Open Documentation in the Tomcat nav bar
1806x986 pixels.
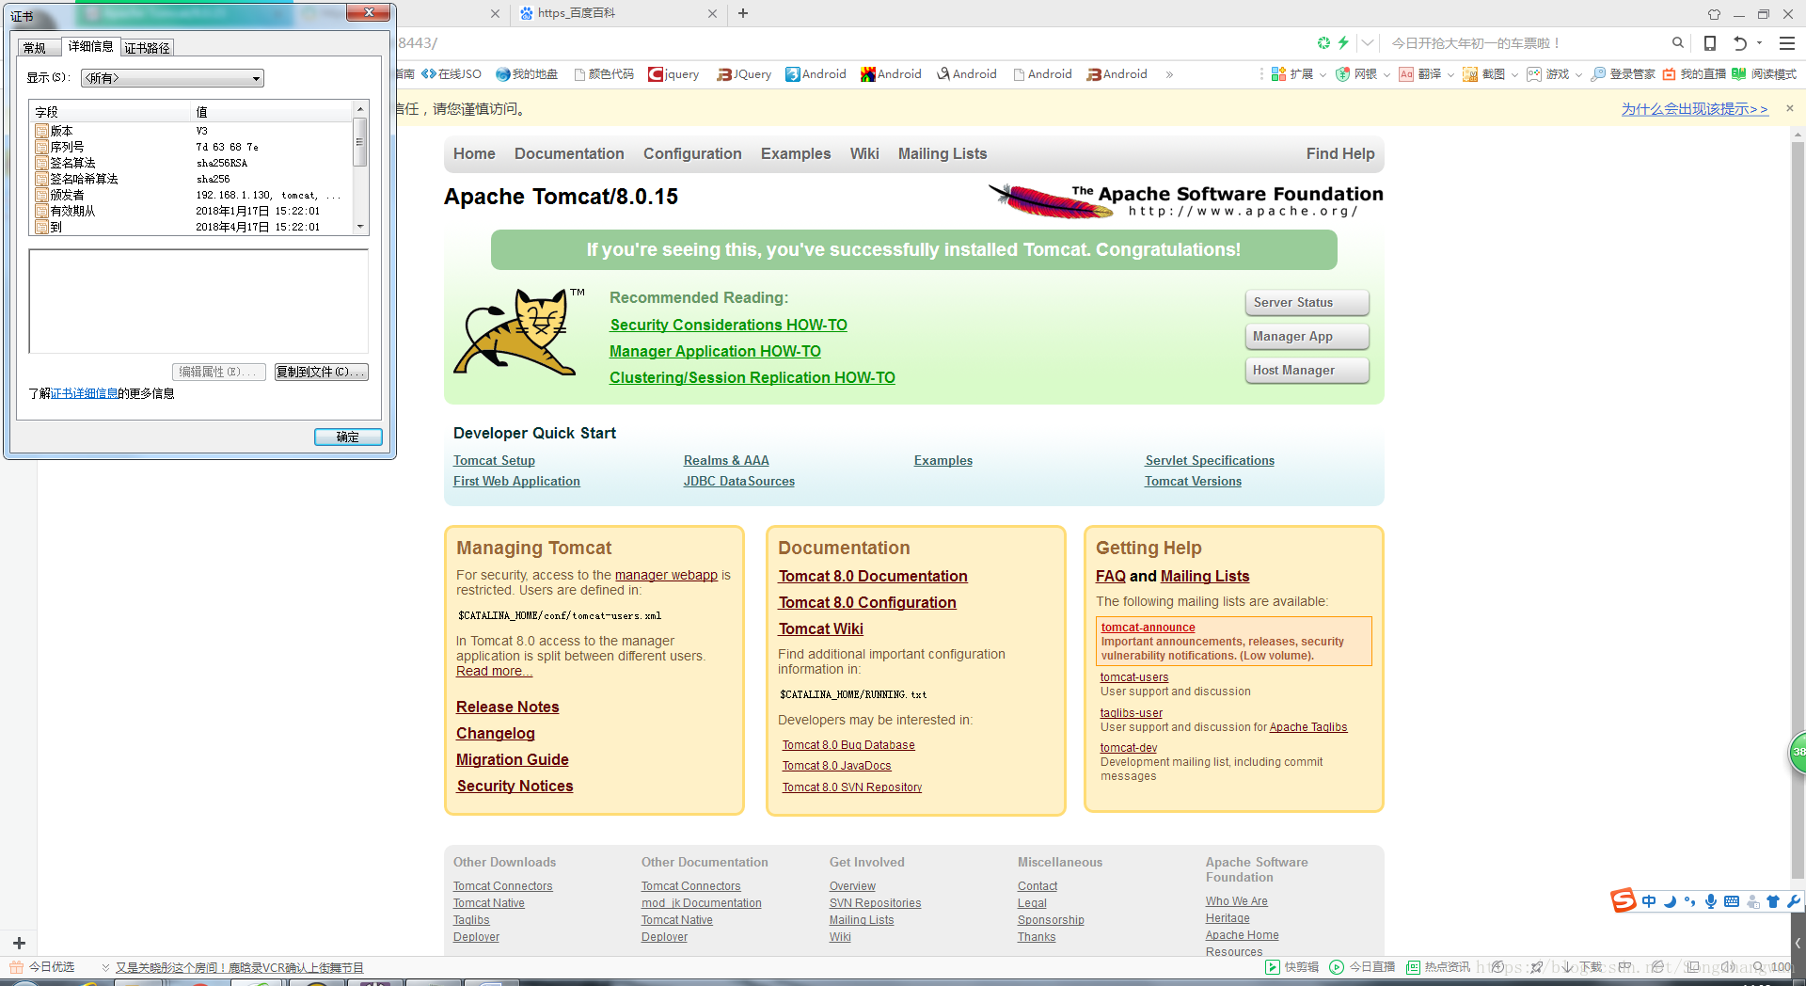pyautogui.click(x=569, y=153)
